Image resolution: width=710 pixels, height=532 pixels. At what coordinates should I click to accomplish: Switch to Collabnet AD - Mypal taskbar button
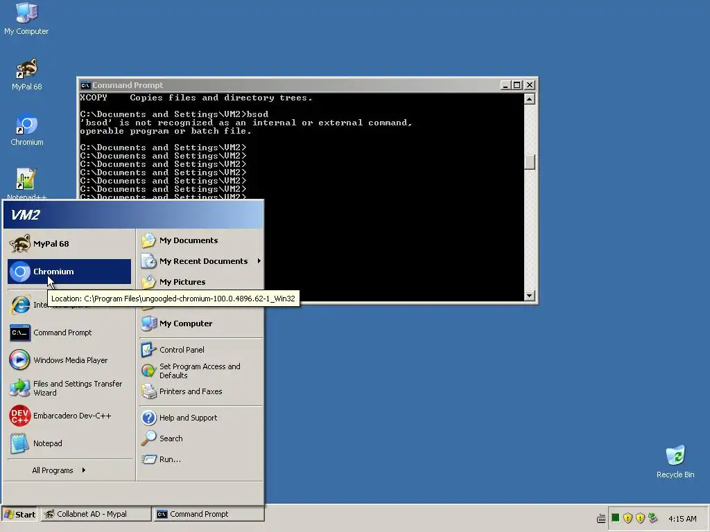[x=96, y=515]
